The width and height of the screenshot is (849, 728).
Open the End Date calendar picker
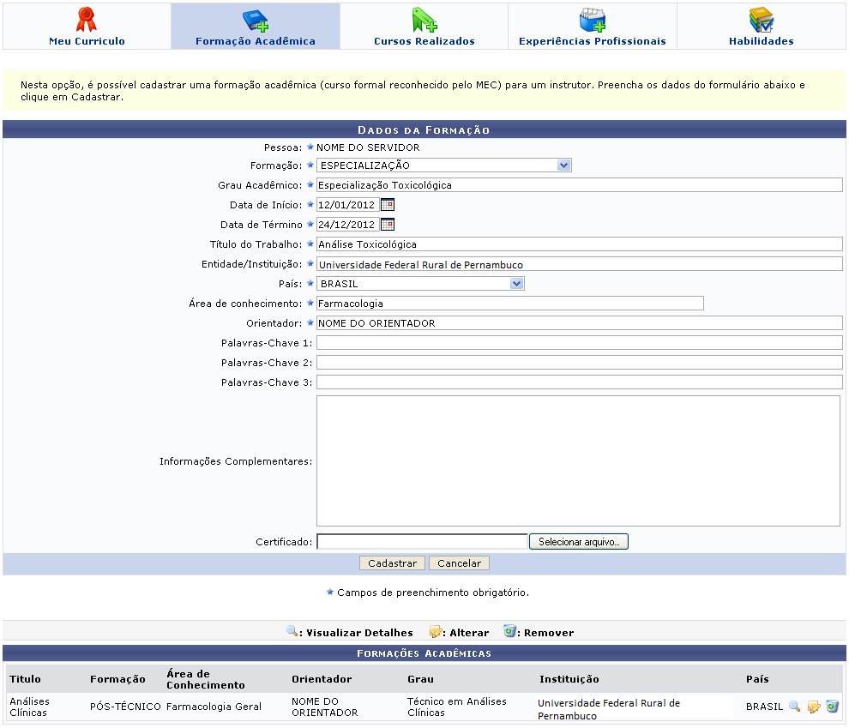point(388,225)
